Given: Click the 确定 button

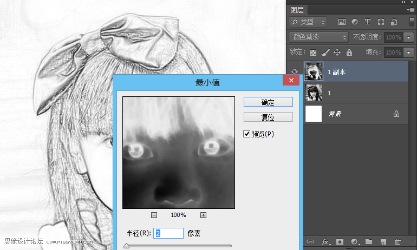Looking at the screenshot, I should (268, 102).
